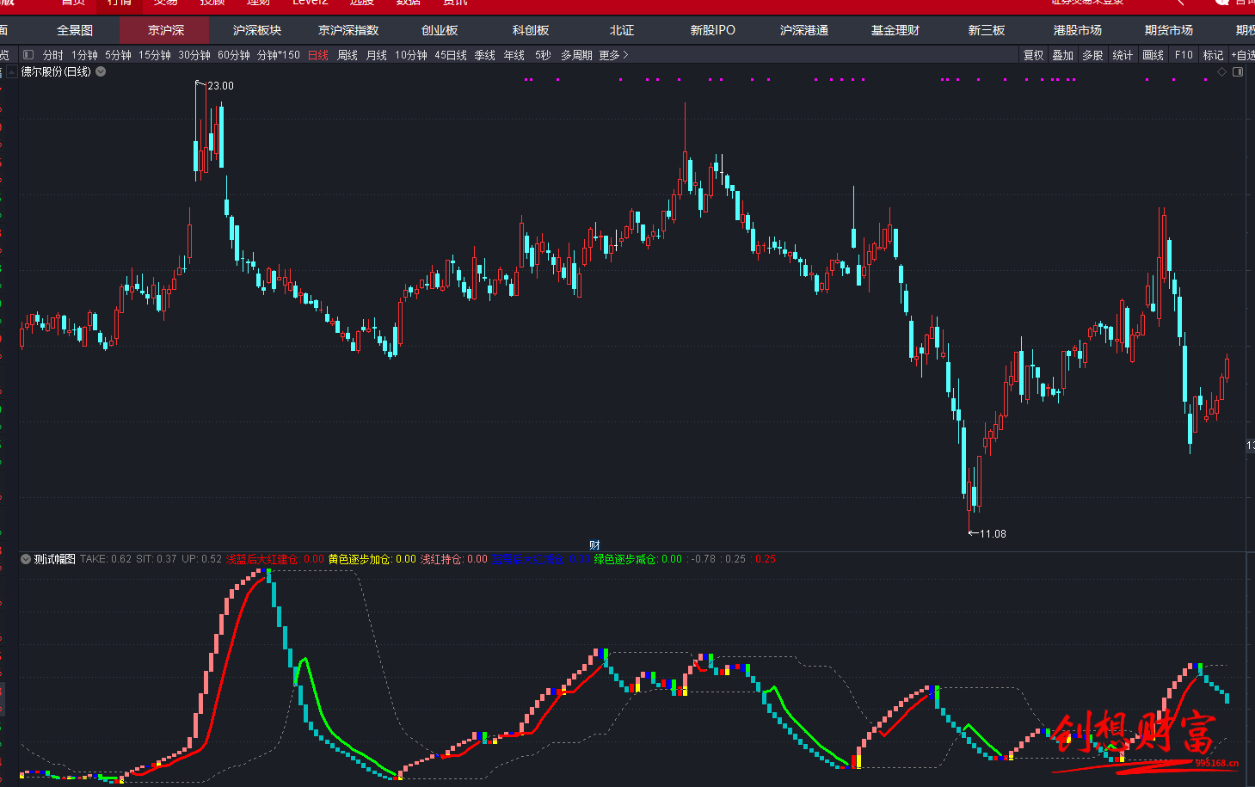This screenshot has height=787, width=1255.
Task: Open the 北证 tab
Action: coord(622,30)
